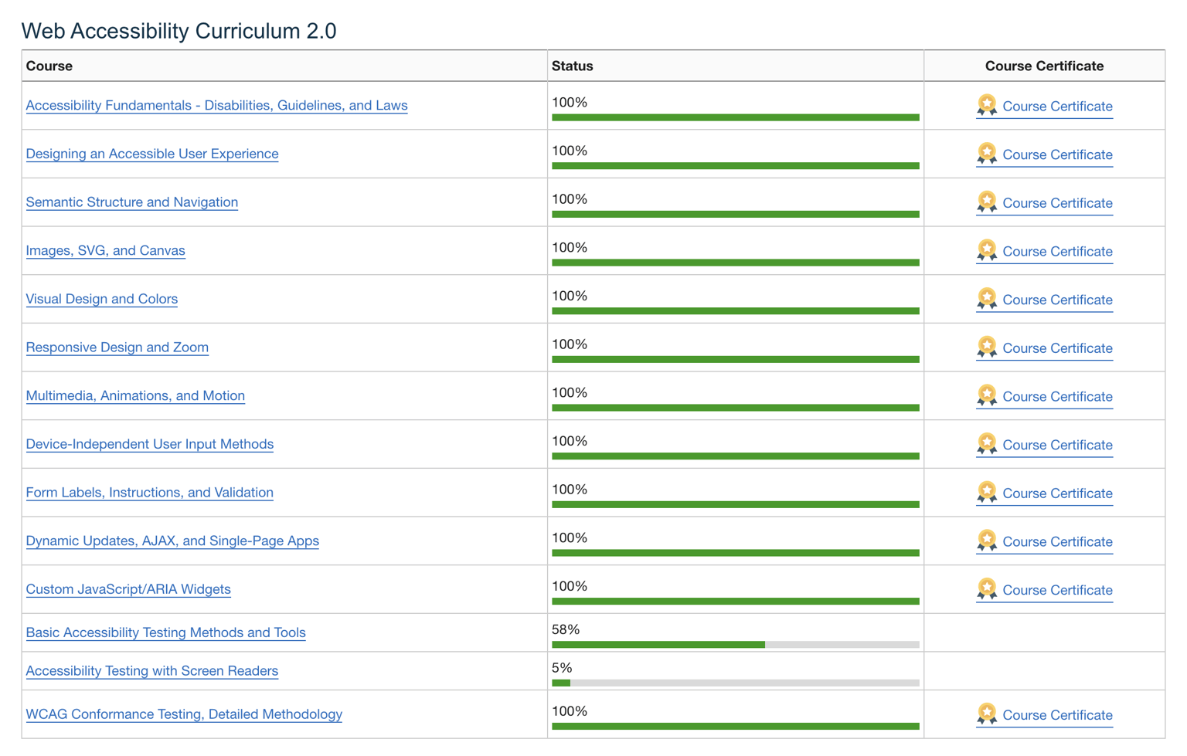View Course Certificate text for Designing an Accessible User Experience
The image size is (1187, 756).
coord(1057,154)
